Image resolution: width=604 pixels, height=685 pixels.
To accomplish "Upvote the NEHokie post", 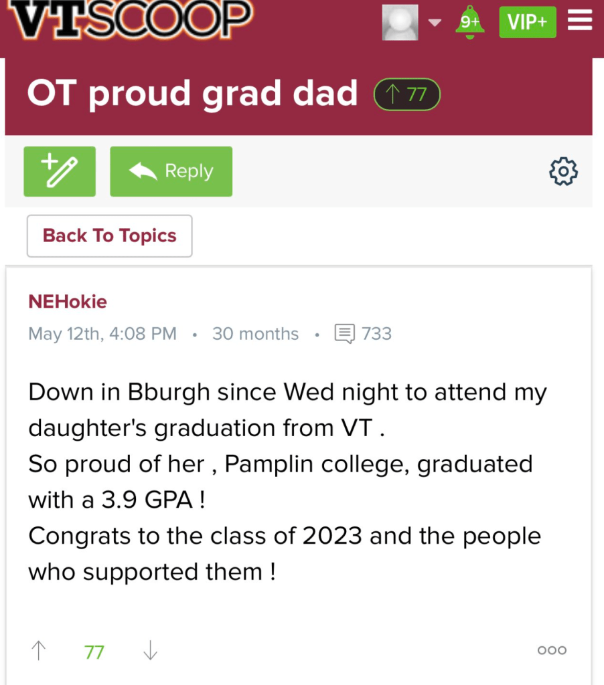I will coord(39,650).
